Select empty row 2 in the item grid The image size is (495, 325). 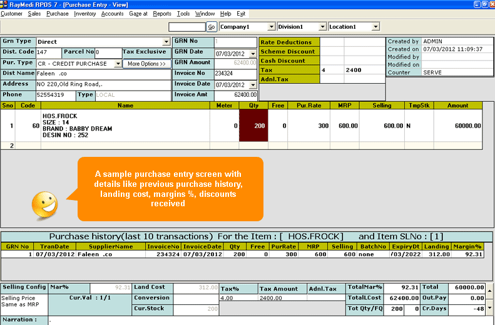pyautogui.click(x=241, y=146)
